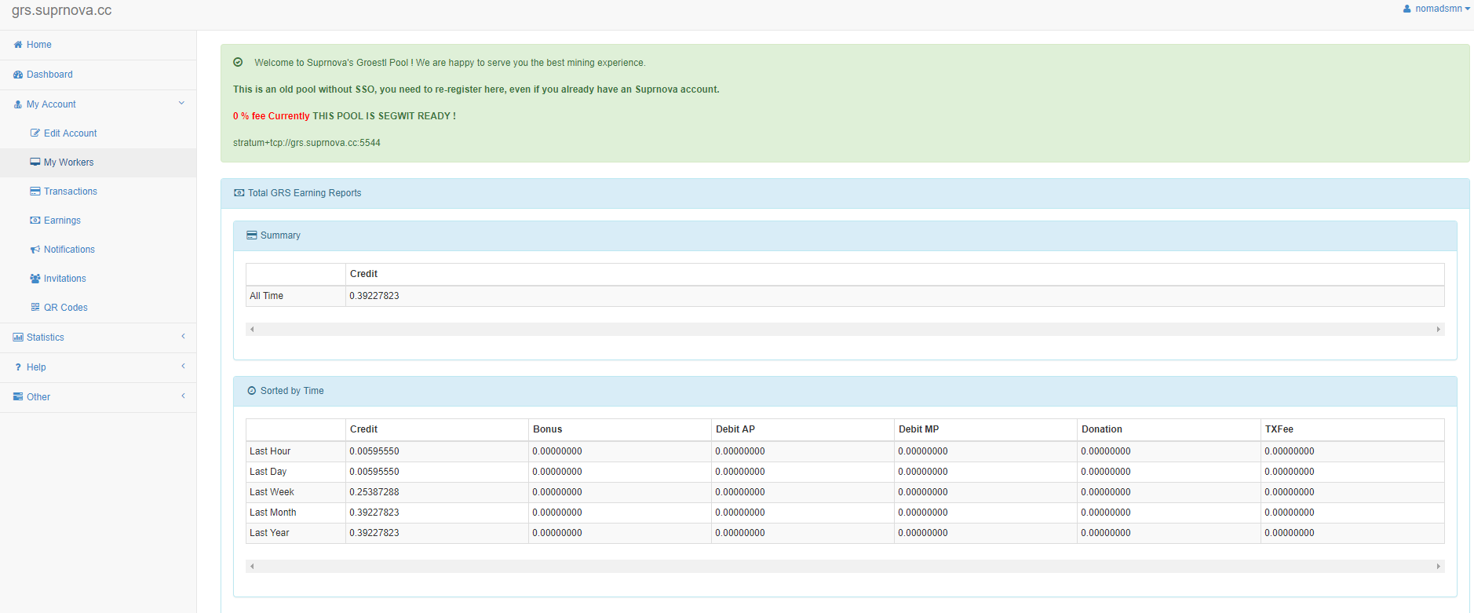
Task: Click the Debit AP column header
Action: (x=735, y=429)
